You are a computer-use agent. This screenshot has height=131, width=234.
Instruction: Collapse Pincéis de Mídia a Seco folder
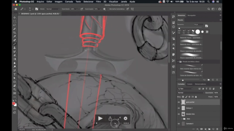[x=178, y=61]
